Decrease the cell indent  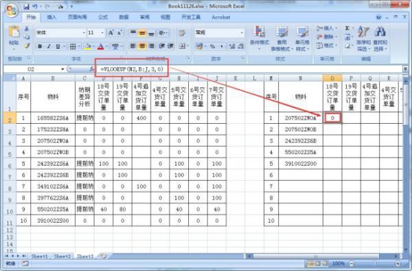161,46
